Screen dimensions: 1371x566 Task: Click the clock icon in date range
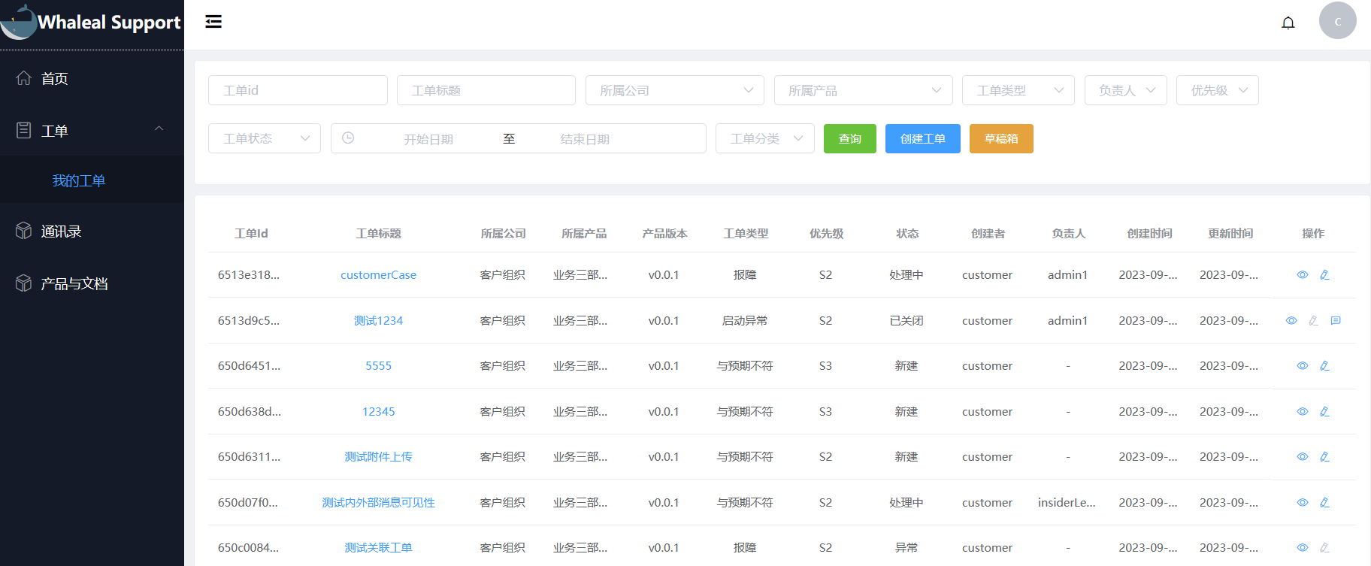coord(348,138)
